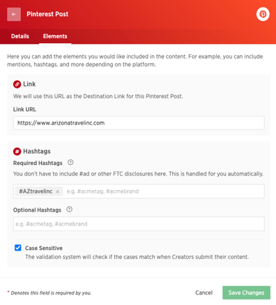Click Save Changes button
The width and height of the screenshot is (276, 305).
[x=246, y=292]
